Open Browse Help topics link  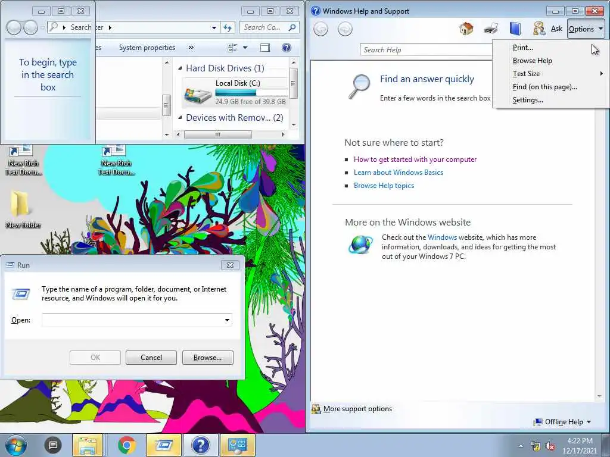[384, 186]
